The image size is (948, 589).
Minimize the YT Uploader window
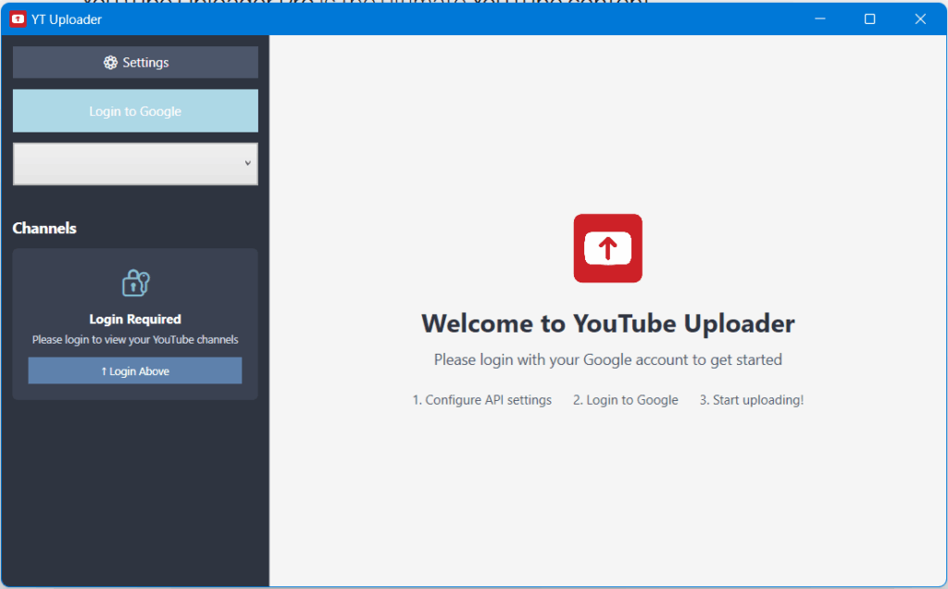click(x=820, y=19)
